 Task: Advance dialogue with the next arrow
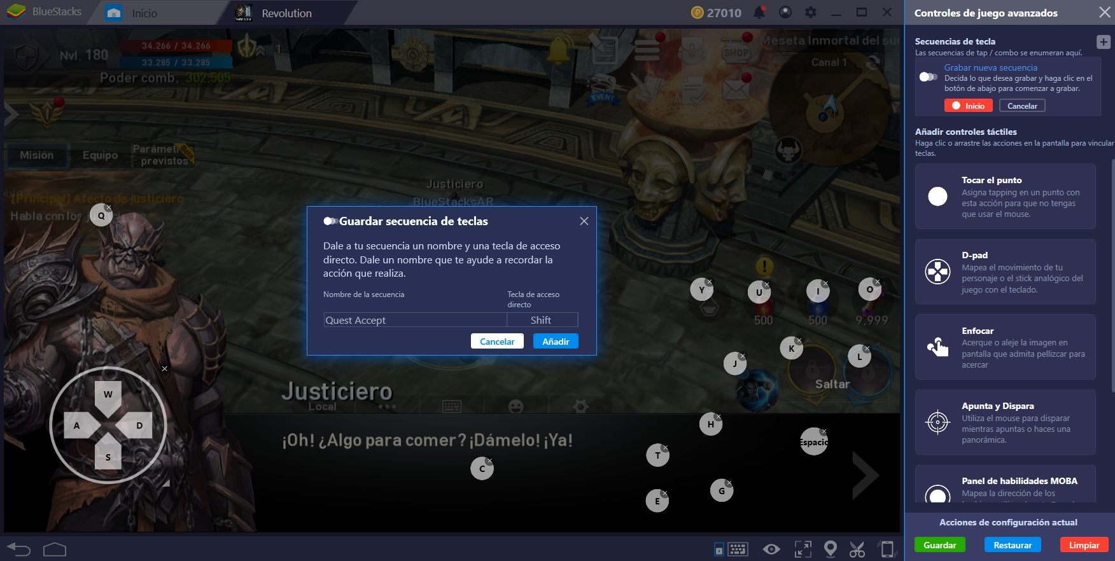point(866,475)
